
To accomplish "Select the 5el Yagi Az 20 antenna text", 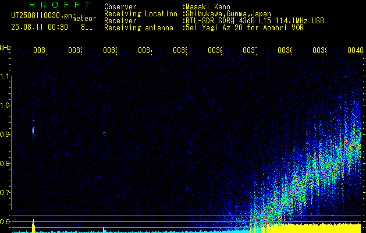I will (x=244, y=28).
